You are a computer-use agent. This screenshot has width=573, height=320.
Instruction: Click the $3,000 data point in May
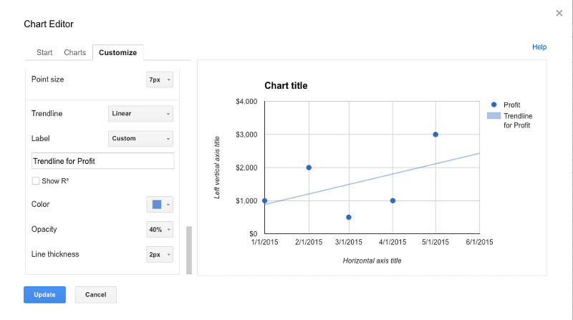[435, 135]
